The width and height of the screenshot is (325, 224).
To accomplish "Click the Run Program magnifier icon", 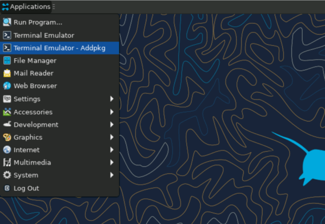I will (7, 22).
